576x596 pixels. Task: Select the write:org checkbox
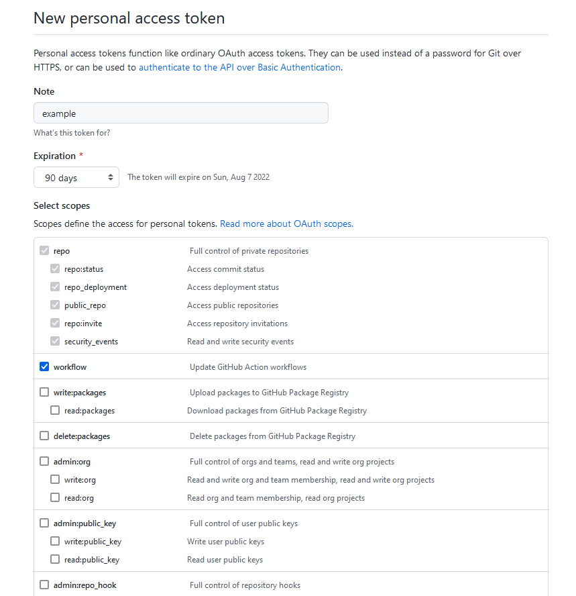click(55, 479)
